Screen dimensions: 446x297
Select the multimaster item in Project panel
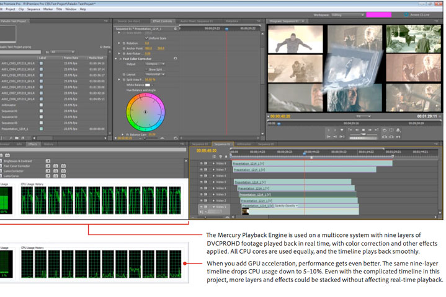click(9, 105)
